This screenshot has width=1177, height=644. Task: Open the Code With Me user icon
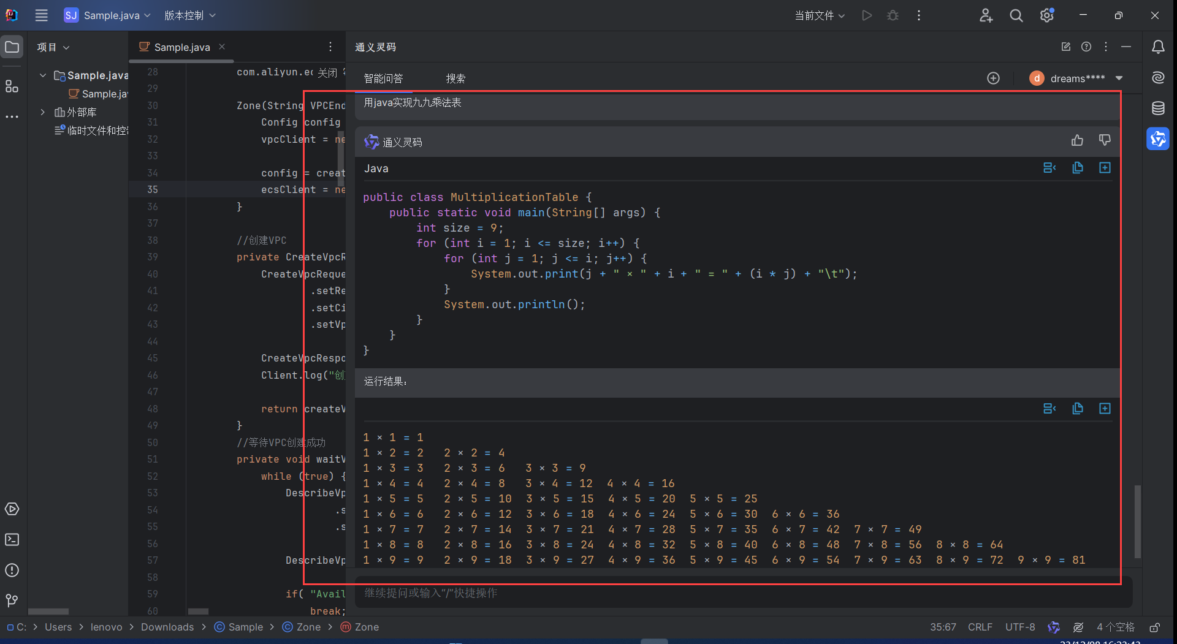coord(986,15)
